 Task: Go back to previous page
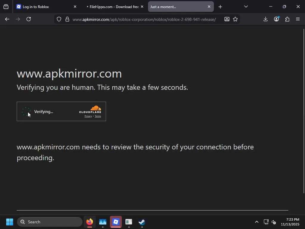coord(7,19)
